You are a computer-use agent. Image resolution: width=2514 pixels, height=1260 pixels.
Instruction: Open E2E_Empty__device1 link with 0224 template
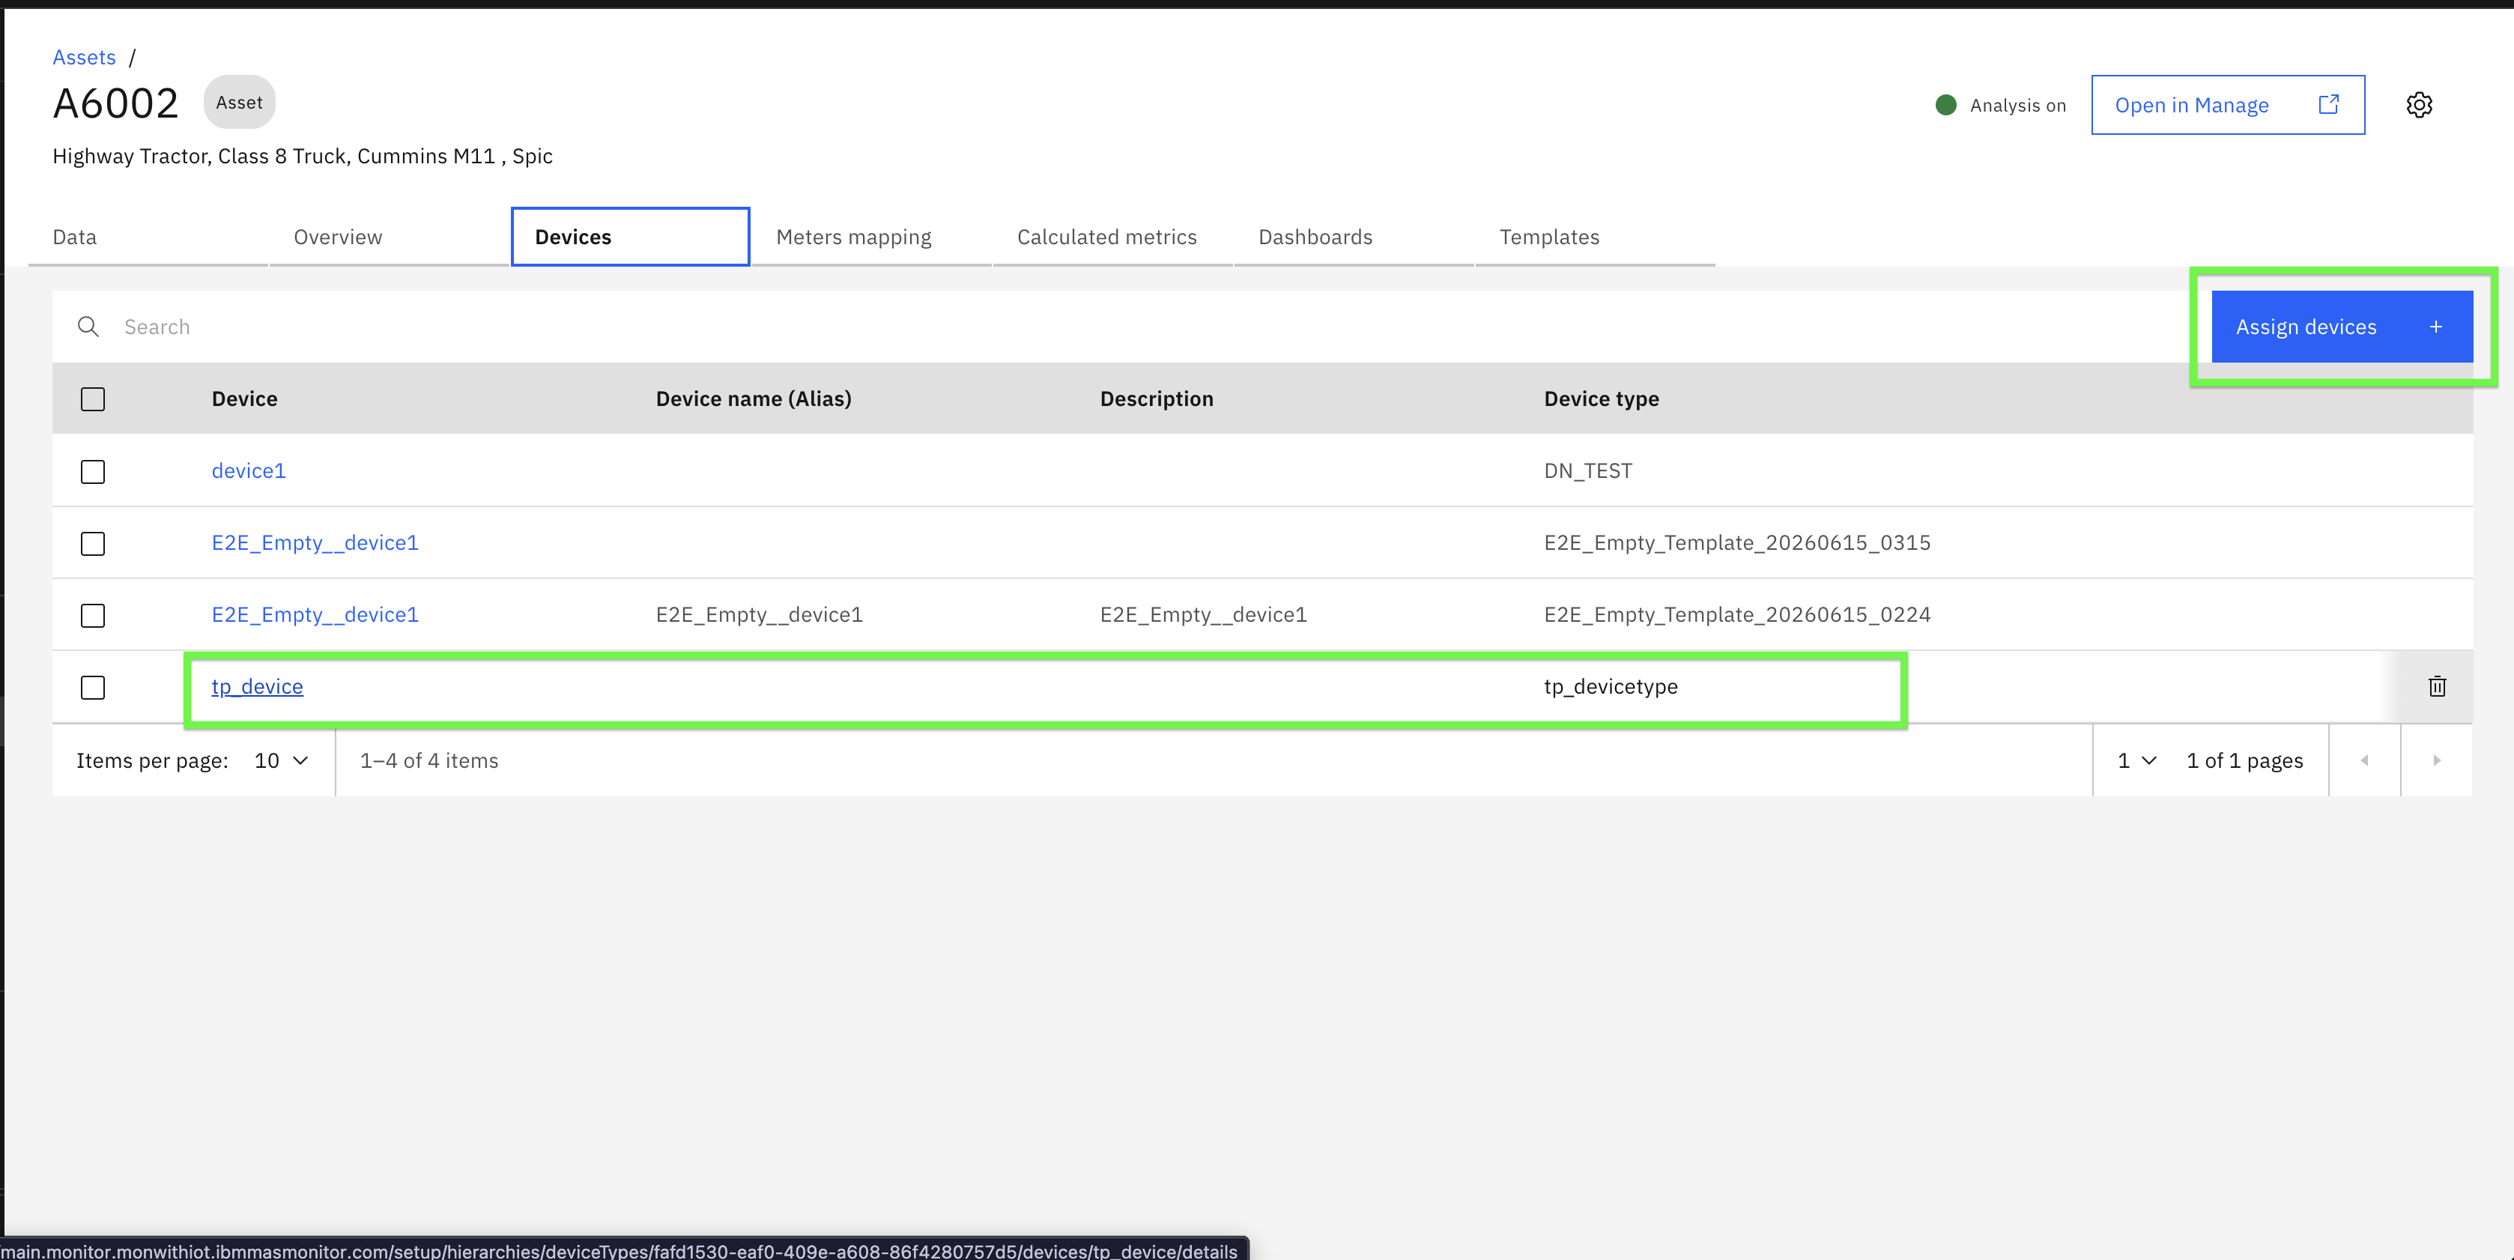click(315, 615)
